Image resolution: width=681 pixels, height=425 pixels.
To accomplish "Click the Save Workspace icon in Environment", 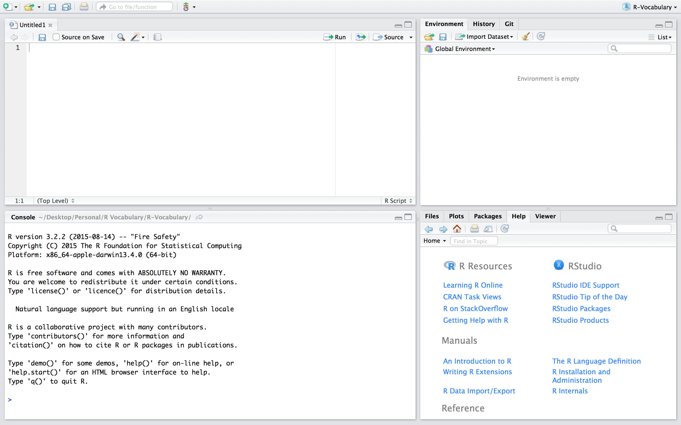I will coord(443,37).
